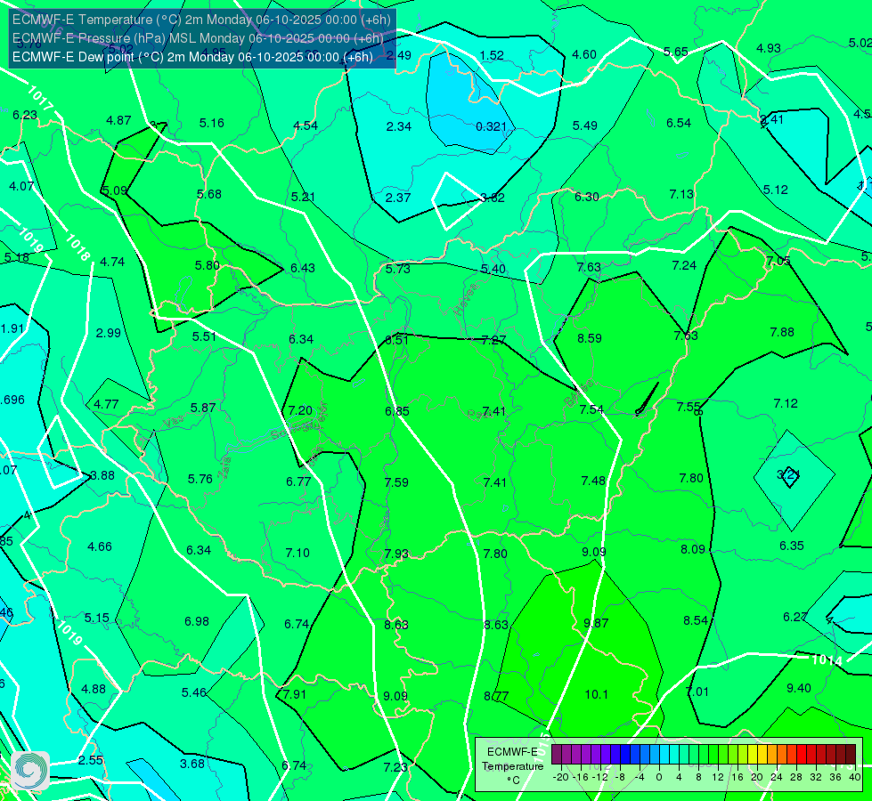Click the 6.85 temperature value
The height and width of the screenshot is (801, 872).
[397, 411]
